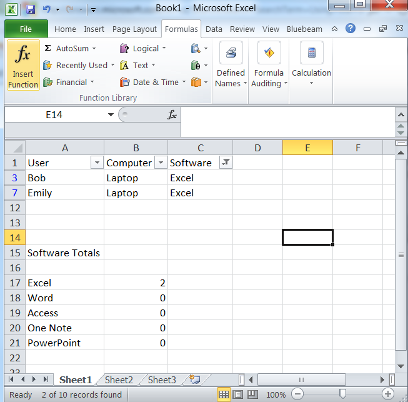This screenshot has width=408, height=402.
Task: Select row 17 header
Action: pyautogui.click(x=15, y=283)
